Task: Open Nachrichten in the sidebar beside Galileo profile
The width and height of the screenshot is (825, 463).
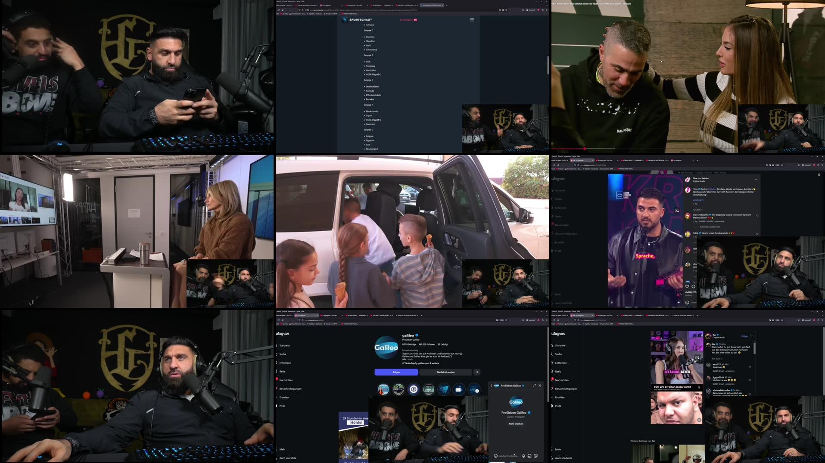Action: tap(286, 380)
